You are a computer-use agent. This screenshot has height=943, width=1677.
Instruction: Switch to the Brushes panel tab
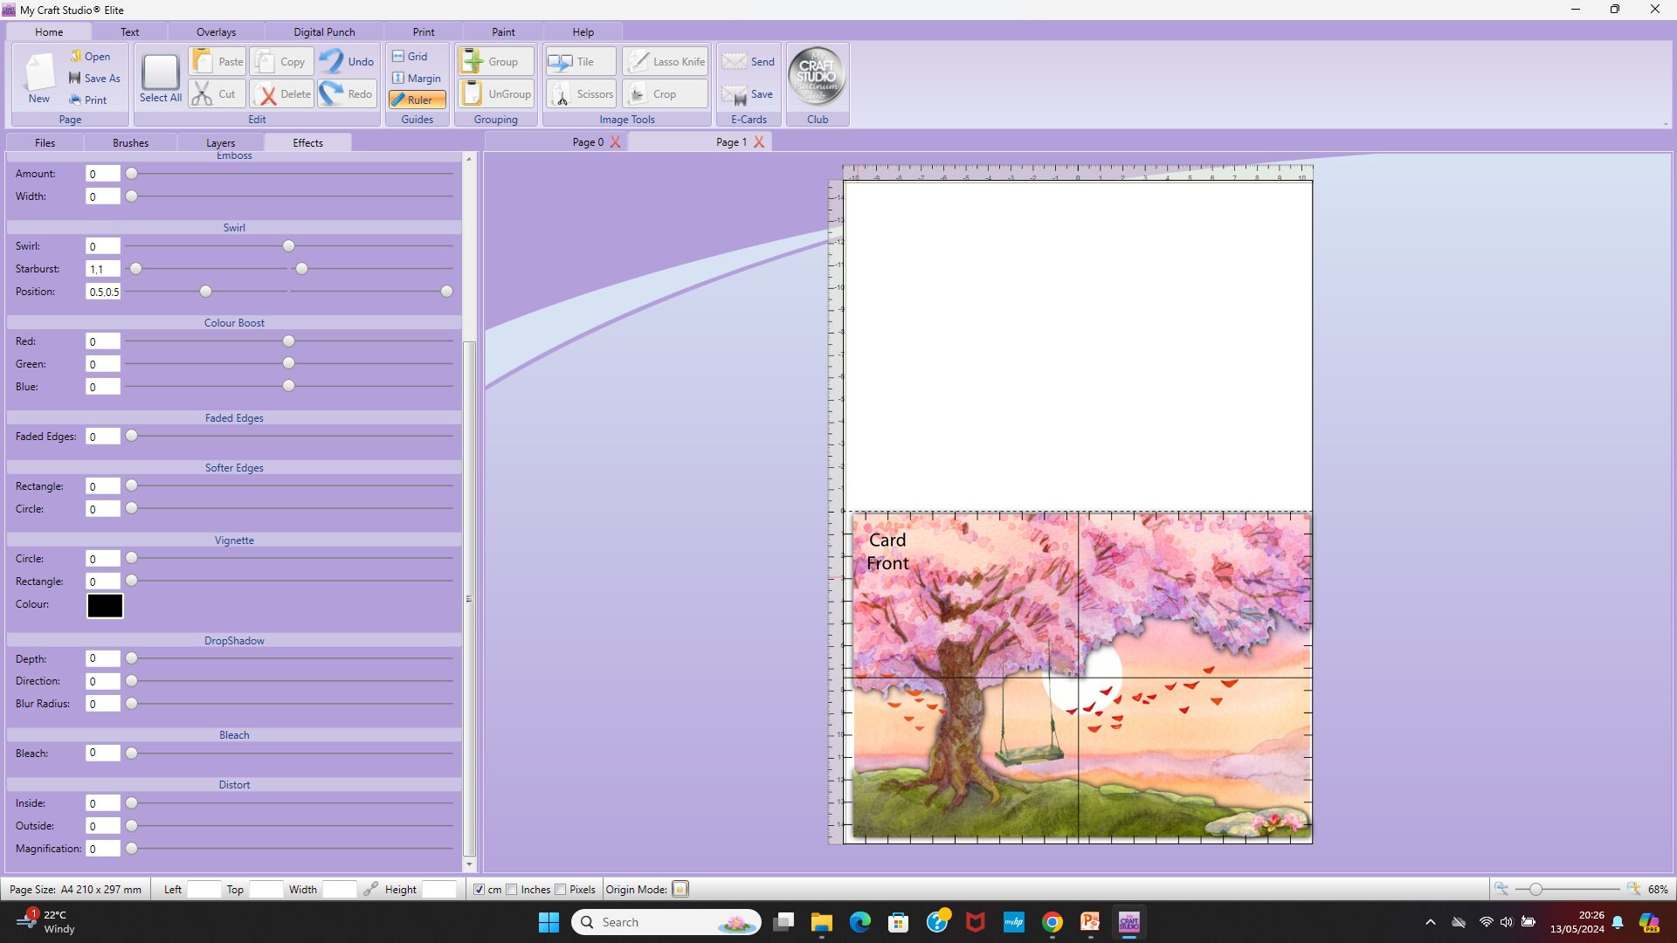tap(130, 143)
